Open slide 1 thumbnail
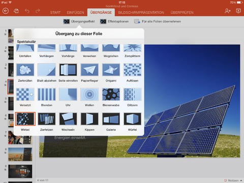 [x=11, y=36]
